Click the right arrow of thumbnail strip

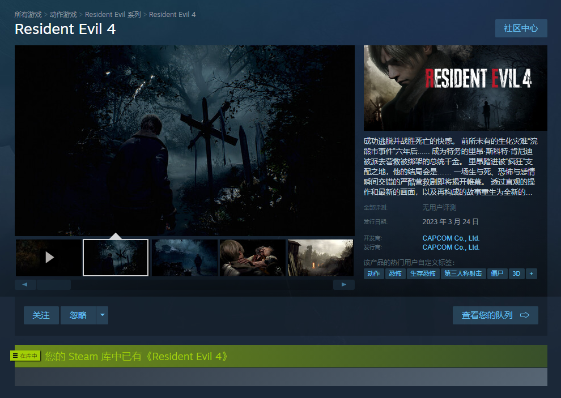344,285
